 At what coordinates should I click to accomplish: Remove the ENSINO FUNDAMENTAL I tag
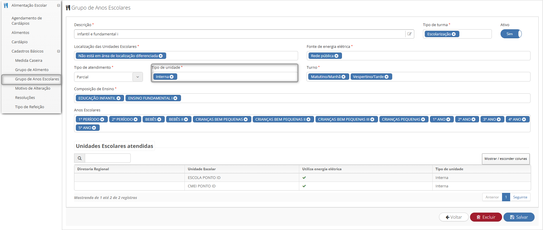[x=175, y=98]
